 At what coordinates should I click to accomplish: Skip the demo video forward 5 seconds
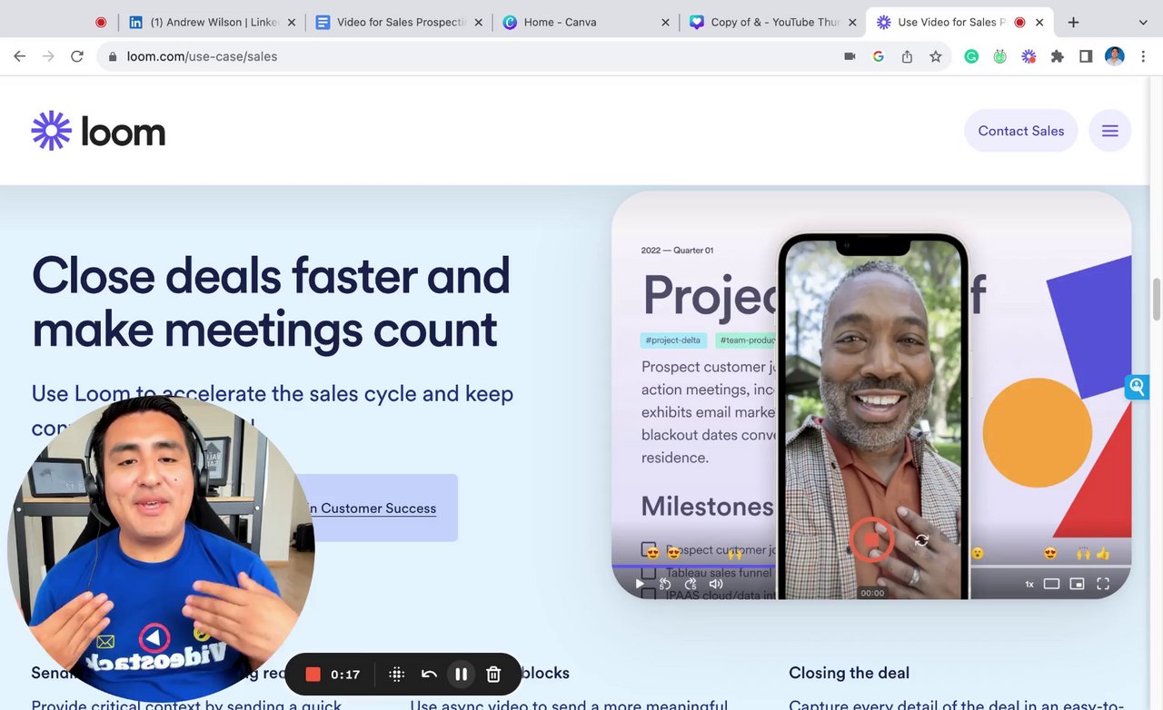coord(691,584)
